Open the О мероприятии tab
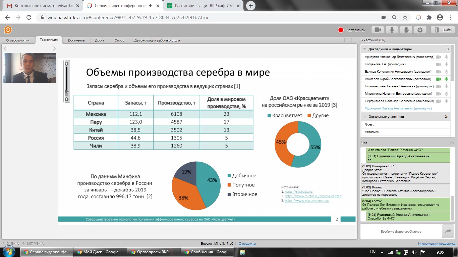Screen dimensions: 458x257 pyautogui.click(x=18, y=40)
